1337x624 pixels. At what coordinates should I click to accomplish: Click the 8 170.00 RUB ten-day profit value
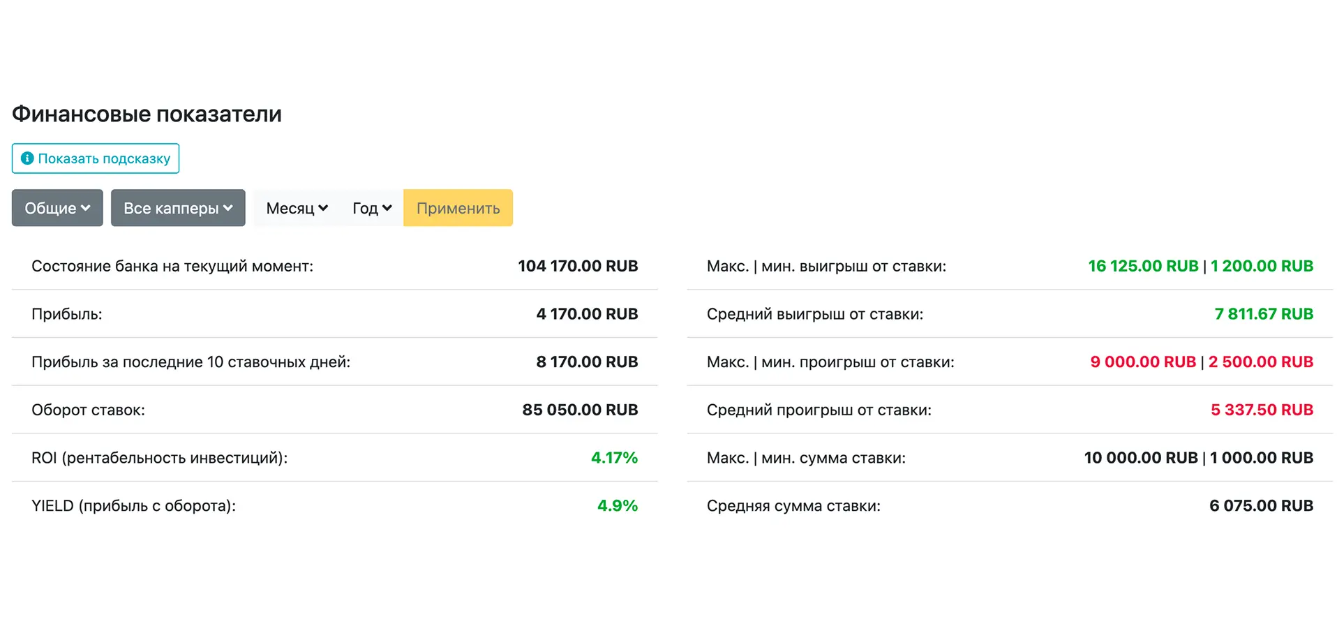(587, 362)
